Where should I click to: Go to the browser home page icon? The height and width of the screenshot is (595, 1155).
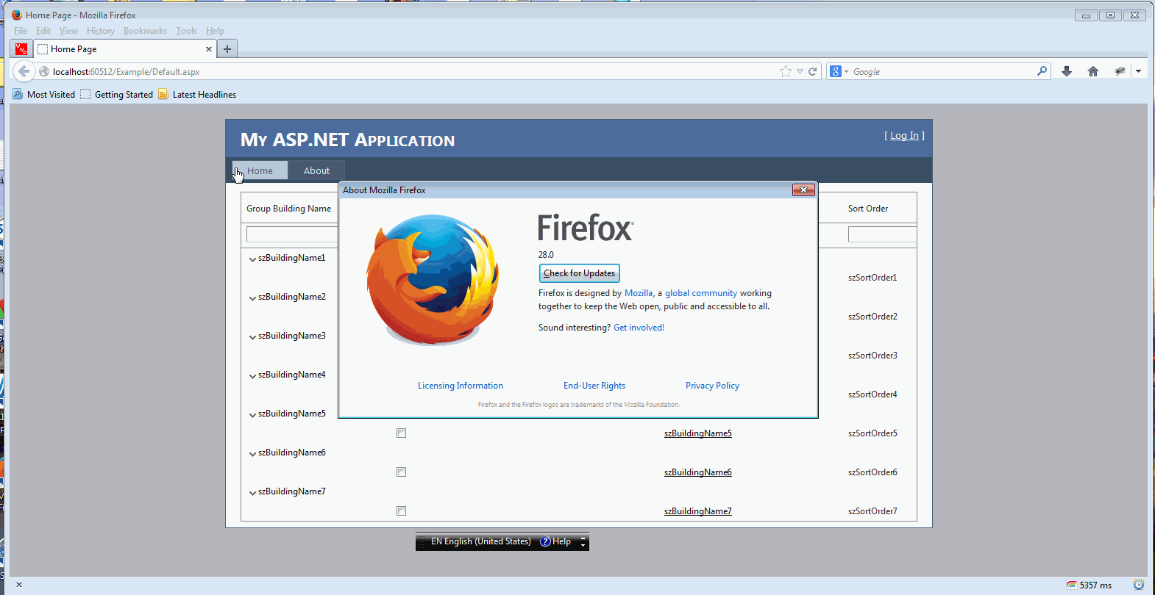(x=1093, y=71)
